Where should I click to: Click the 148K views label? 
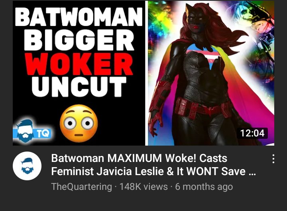tap(143, 187)
